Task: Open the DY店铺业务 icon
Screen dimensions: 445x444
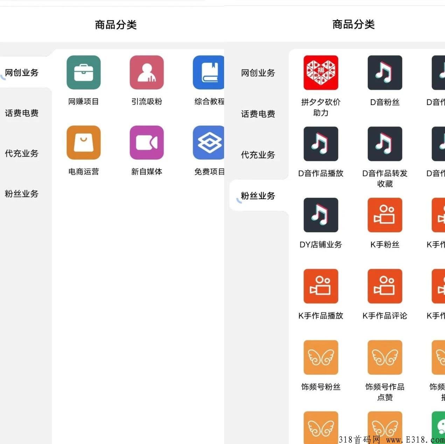Action: click(321, 215)
